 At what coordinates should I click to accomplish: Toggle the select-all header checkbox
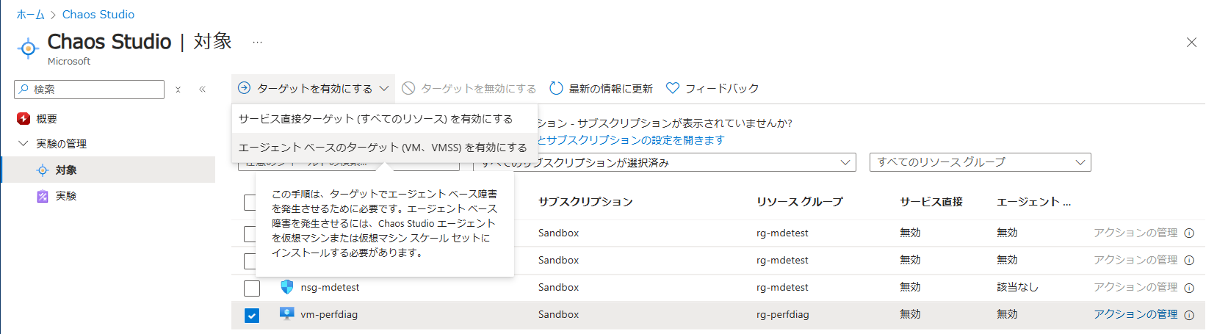pyautogui.click(x=249, y=203)
